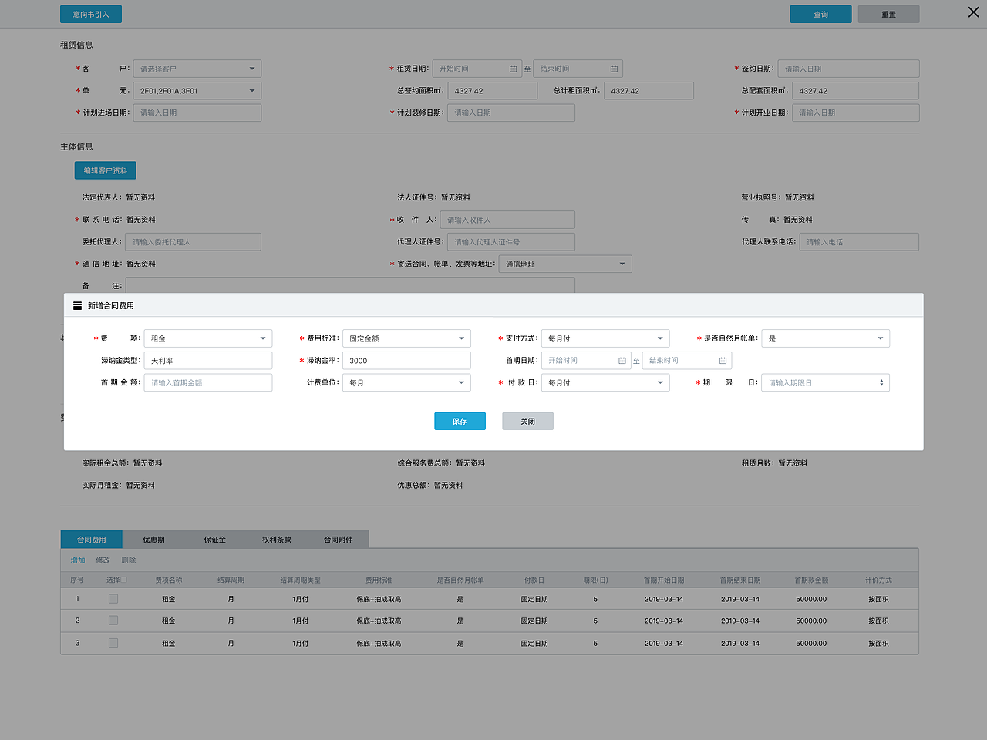Open the 保证金 tab
Screen dimensions: 987x740
coord(215,540)
